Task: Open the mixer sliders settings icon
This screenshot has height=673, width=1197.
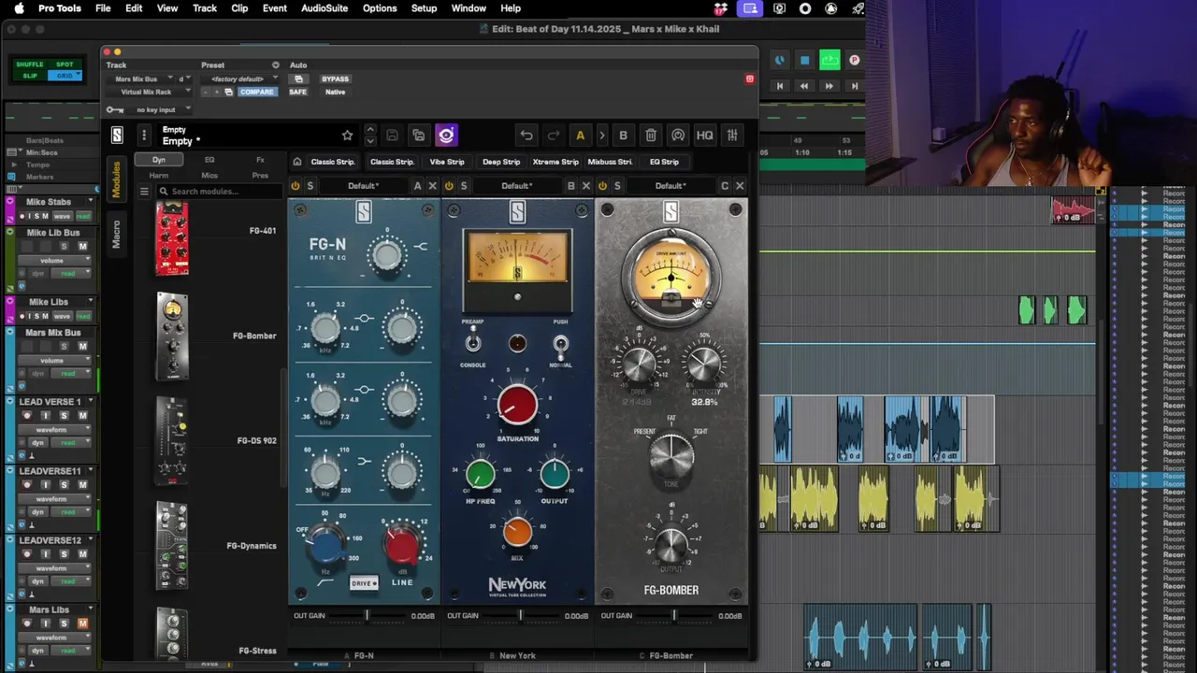Action: [x=732, y=136]
